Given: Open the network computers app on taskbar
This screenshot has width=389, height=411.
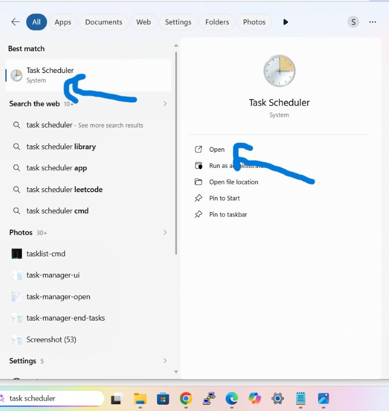Looking at the screenshot, I should click(x=209, y=398).
